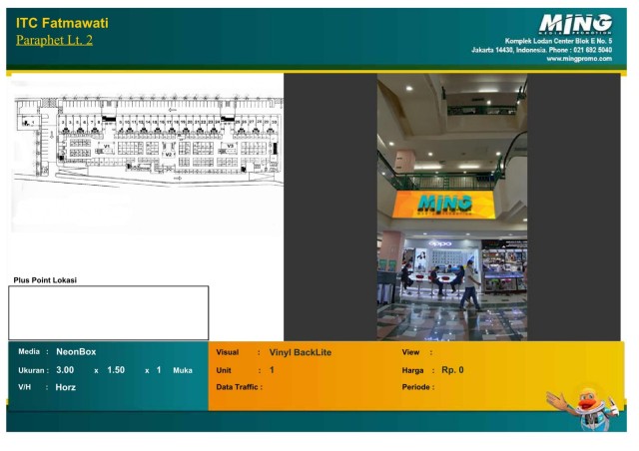The image size is (639, 451).
Task: Click the Media label
Action: [29, 351]
